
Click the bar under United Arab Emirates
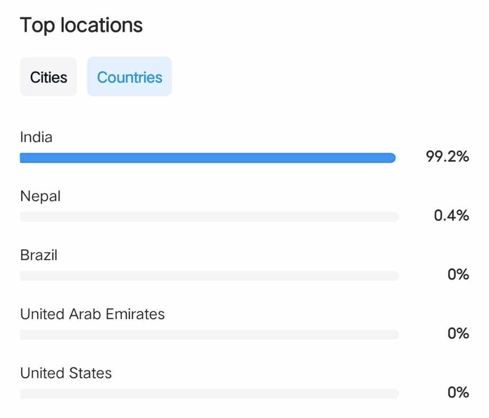[x=209, y=335]
